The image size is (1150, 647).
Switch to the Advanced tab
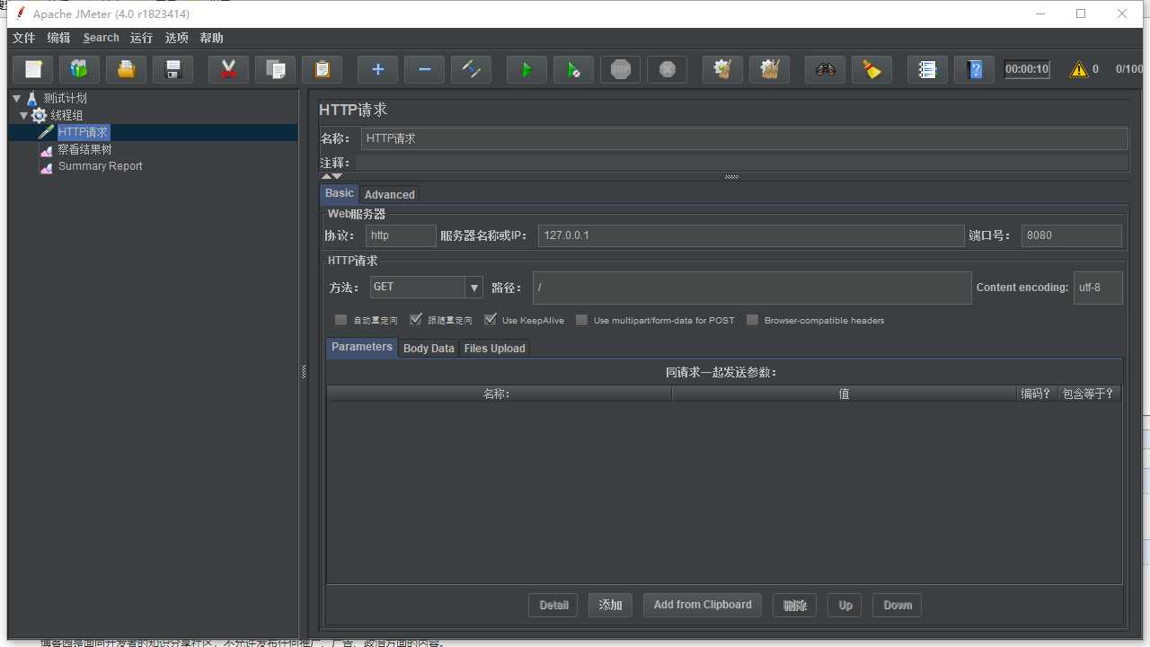390,194
